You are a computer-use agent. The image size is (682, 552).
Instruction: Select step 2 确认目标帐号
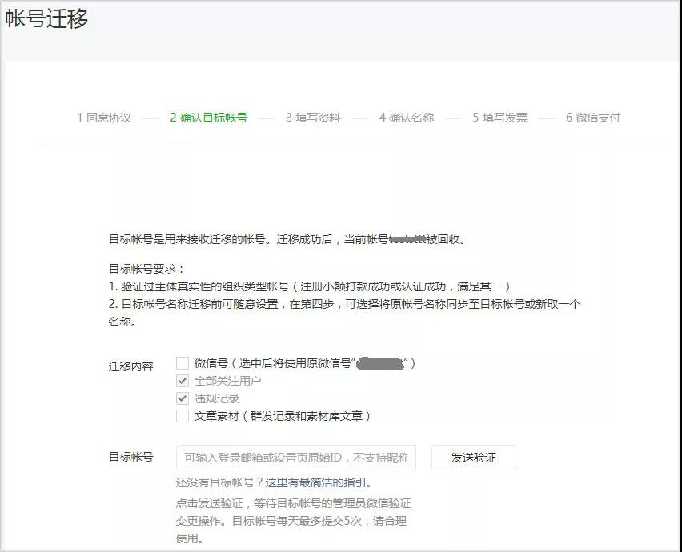[209, 118]
